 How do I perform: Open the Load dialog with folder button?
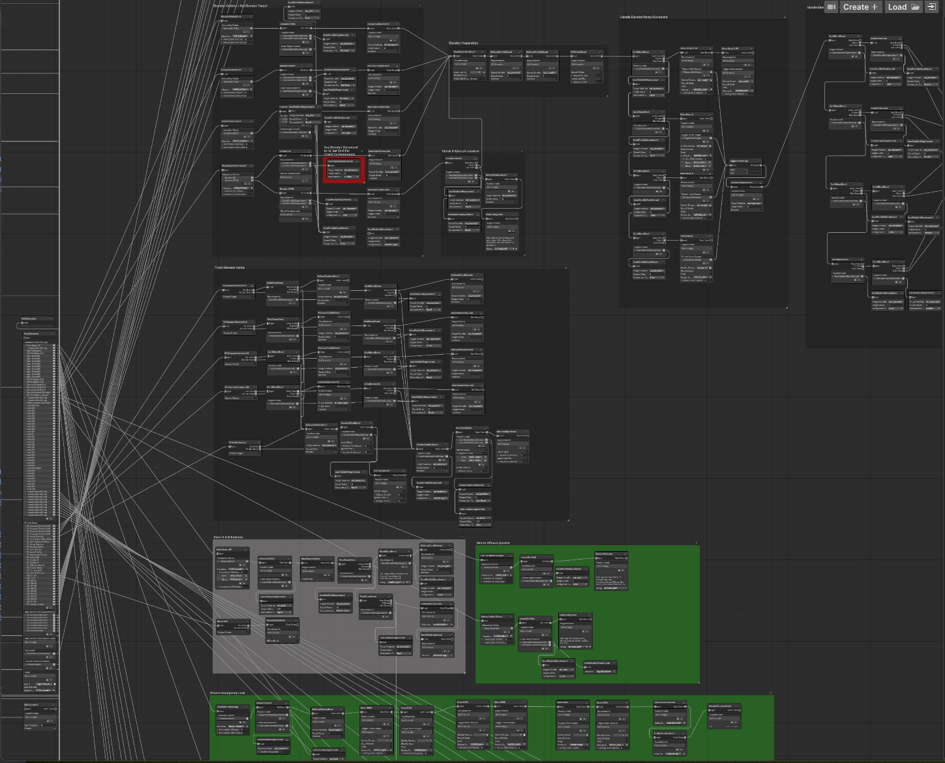point(903,7)
